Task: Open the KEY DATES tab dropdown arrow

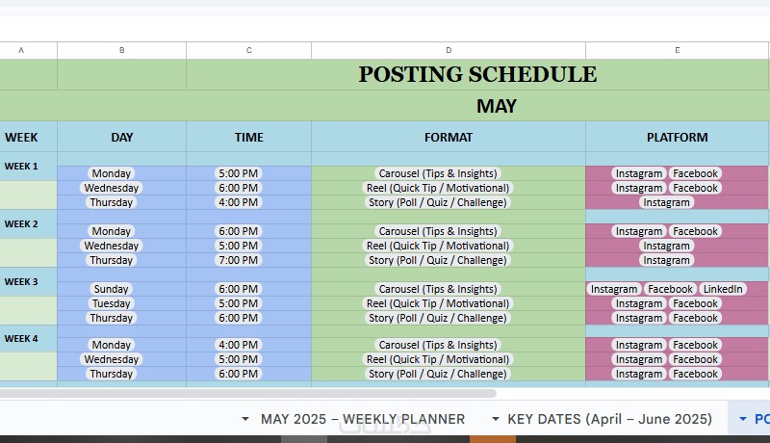Action: coord(496,419)
